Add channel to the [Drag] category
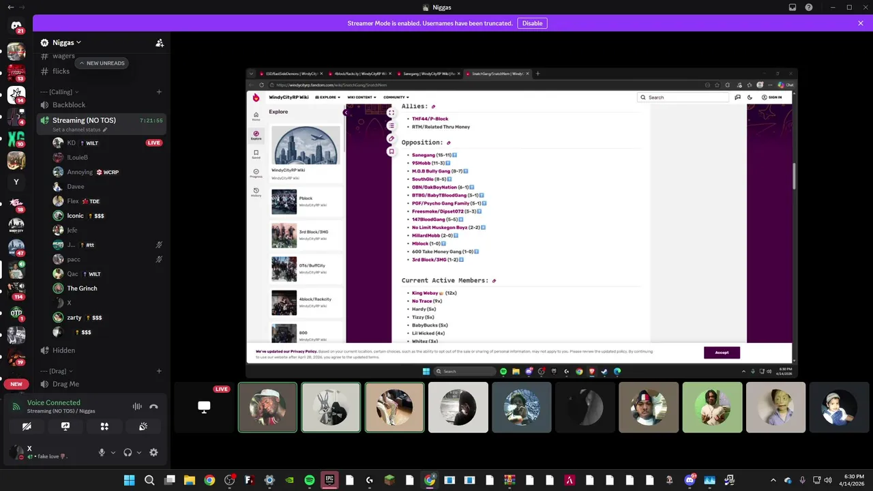The image size is (873, 491). [x=159, y=371]
